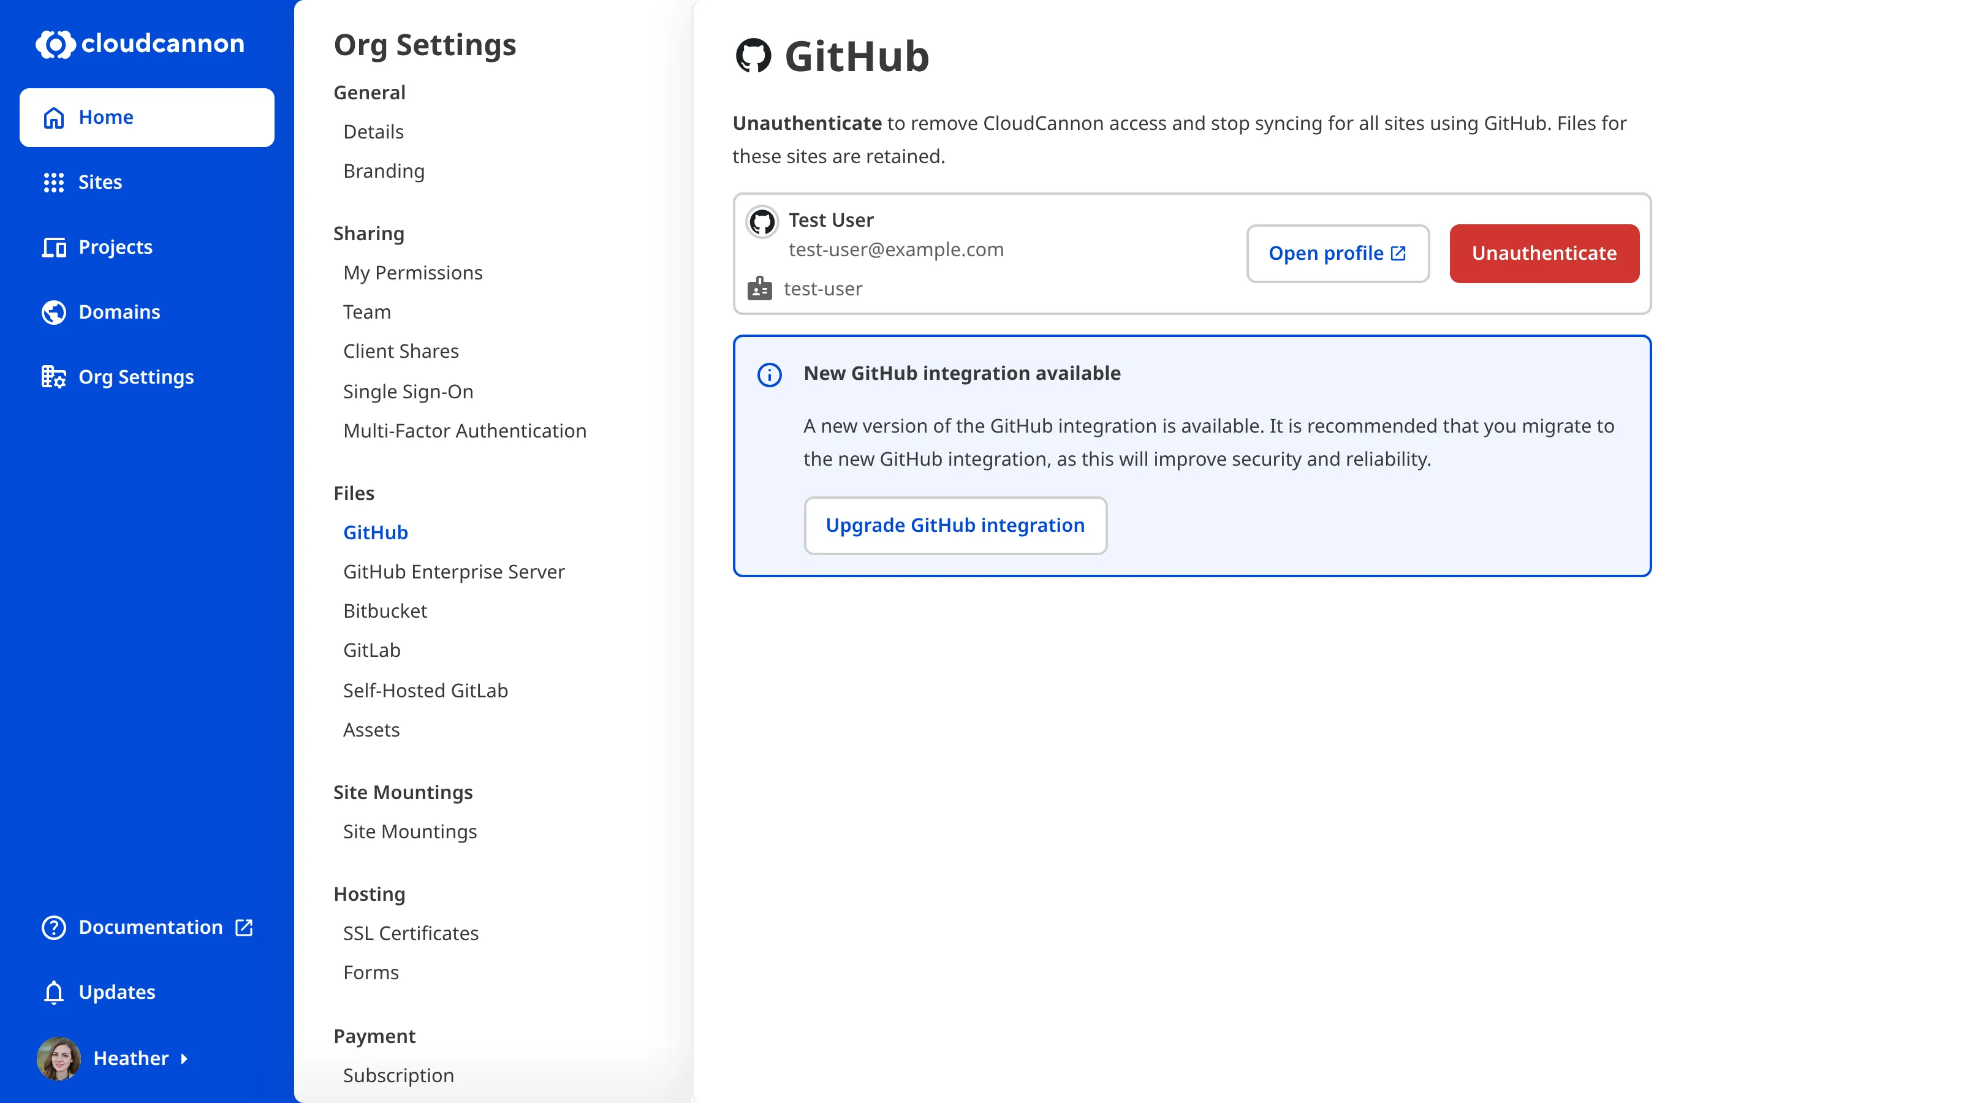Open Team settings
This screenshot has width=1961, height=1103.
(367, 312)
